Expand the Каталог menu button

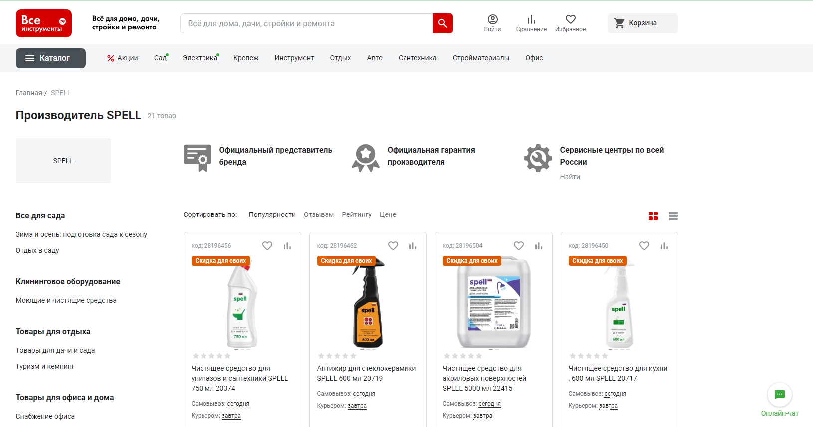point(51,58)
